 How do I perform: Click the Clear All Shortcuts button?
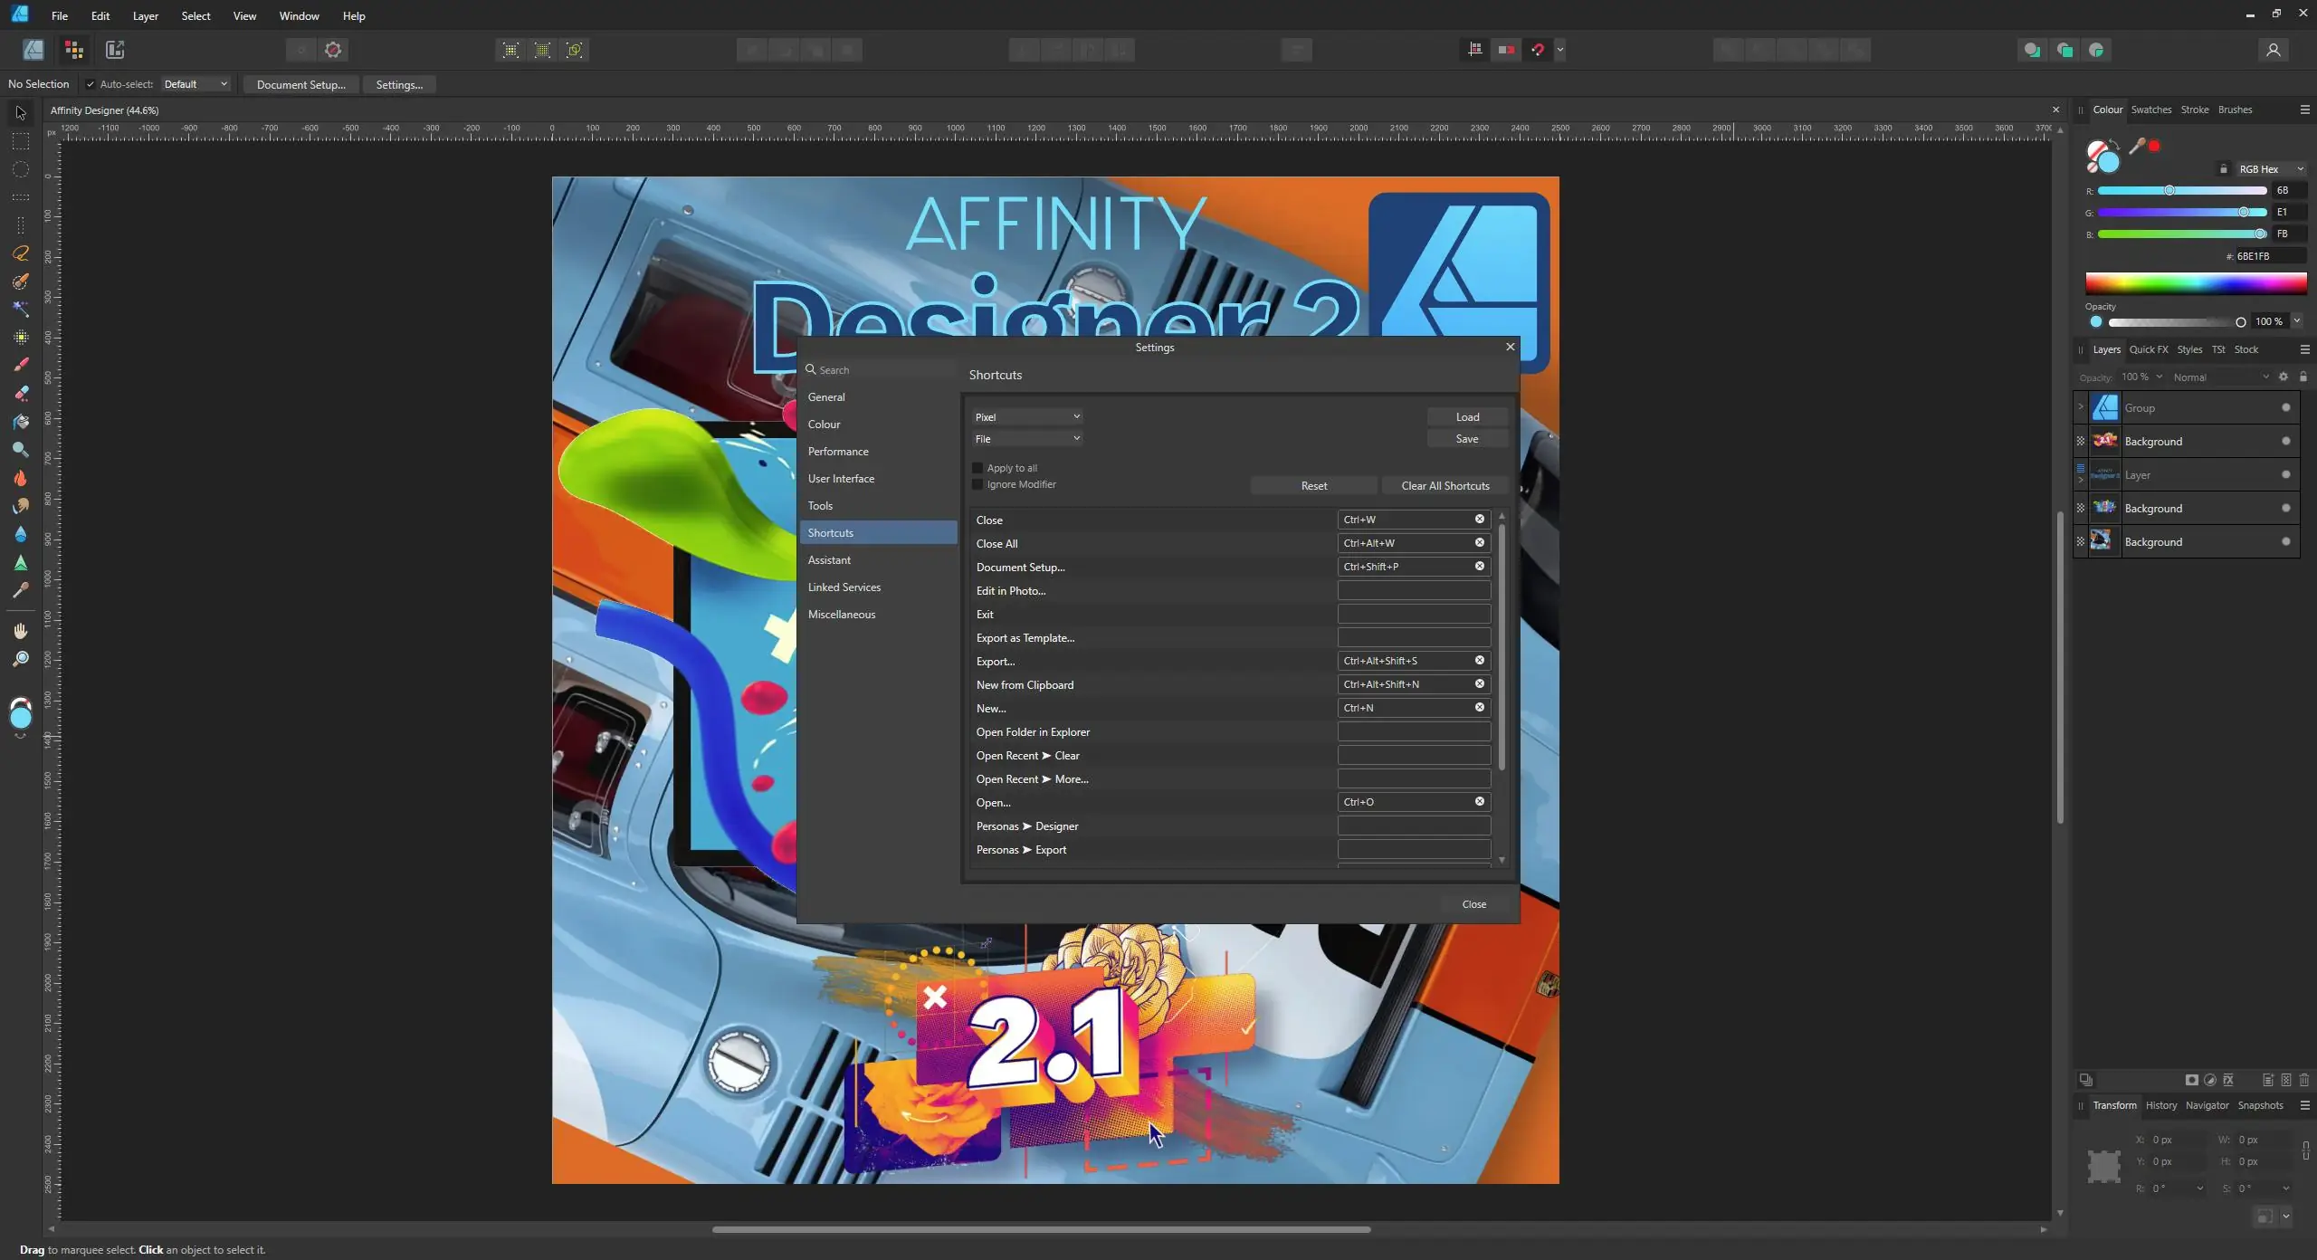(x=1445, y=486)
